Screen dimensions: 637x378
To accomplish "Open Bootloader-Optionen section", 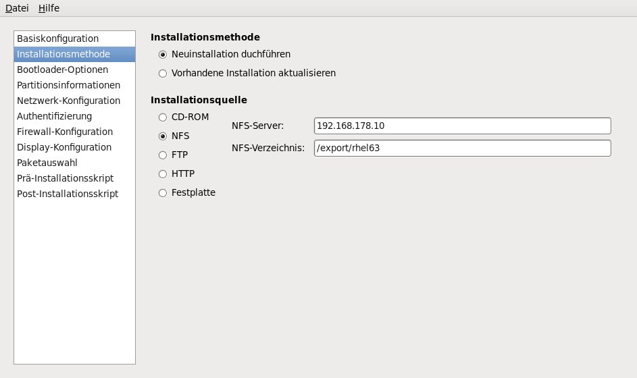I will click(x=62, y=70).
